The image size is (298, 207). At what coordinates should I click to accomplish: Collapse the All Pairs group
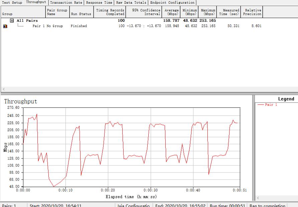point(12,20)
